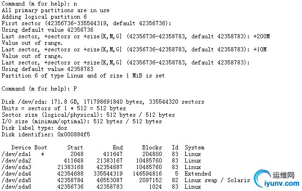Click the first 'Value out of range' message

click(32, 43)
